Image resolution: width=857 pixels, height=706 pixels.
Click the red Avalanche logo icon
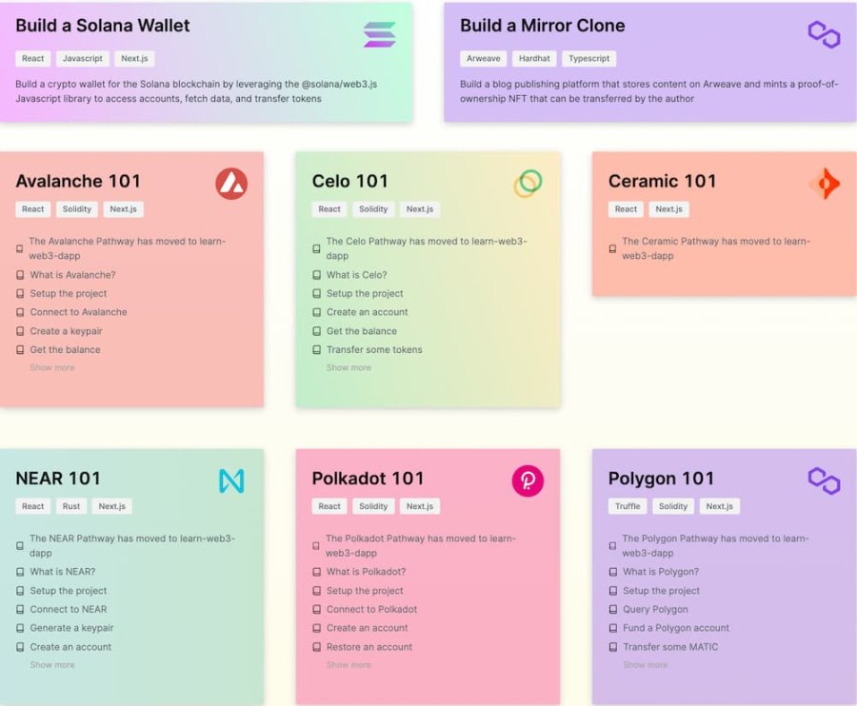click(x=231, y=184)
